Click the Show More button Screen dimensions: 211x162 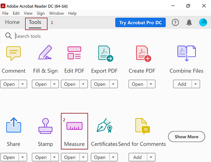click(x=186, y=136)
